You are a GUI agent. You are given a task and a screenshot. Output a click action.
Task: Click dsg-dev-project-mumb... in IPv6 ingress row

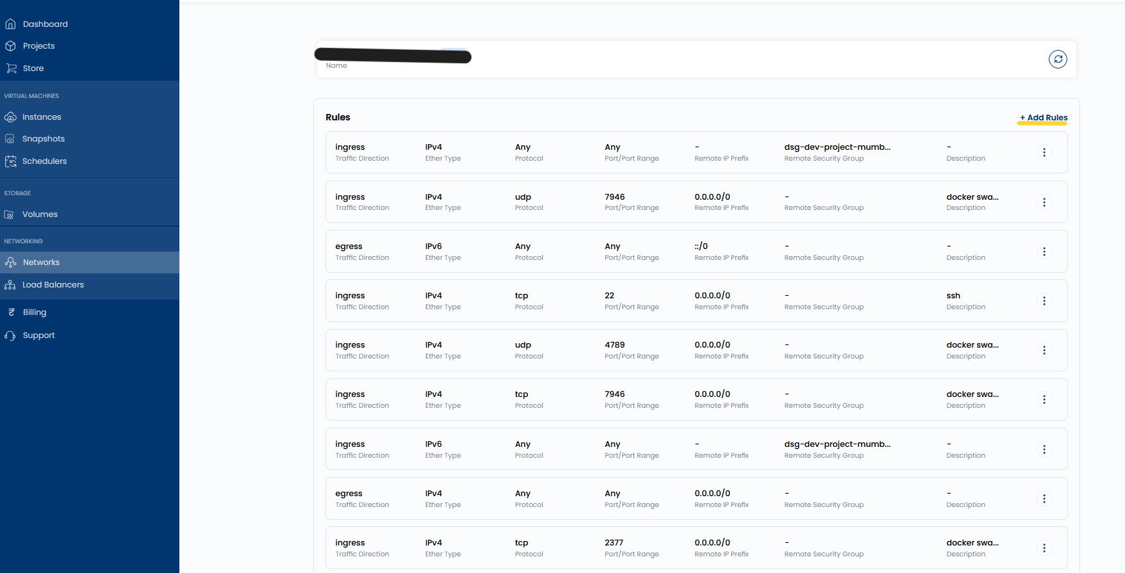837,444
